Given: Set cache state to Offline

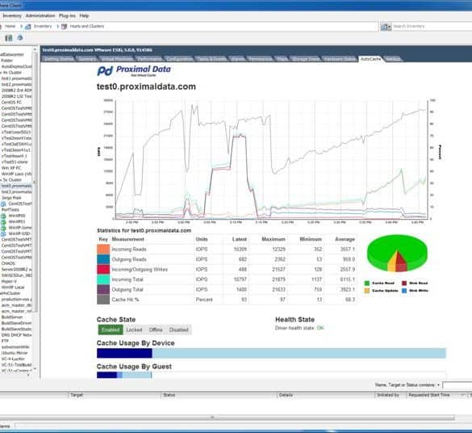Looking at the screenshot, I should pyautogui.click(x=156, y=330).
